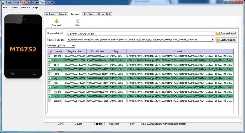Uncheck the userdata partition checkbox
The height and width of the screenshot is (133, 245).
(50, 101)
